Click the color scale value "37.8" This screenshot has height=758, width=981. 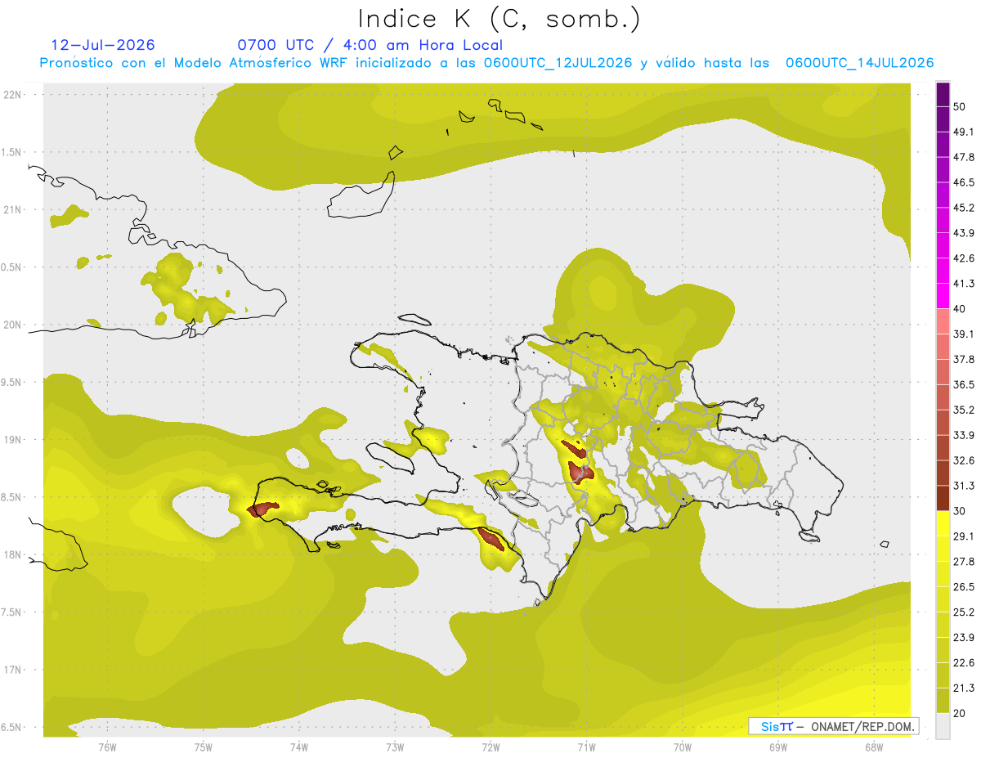(963, 360)
